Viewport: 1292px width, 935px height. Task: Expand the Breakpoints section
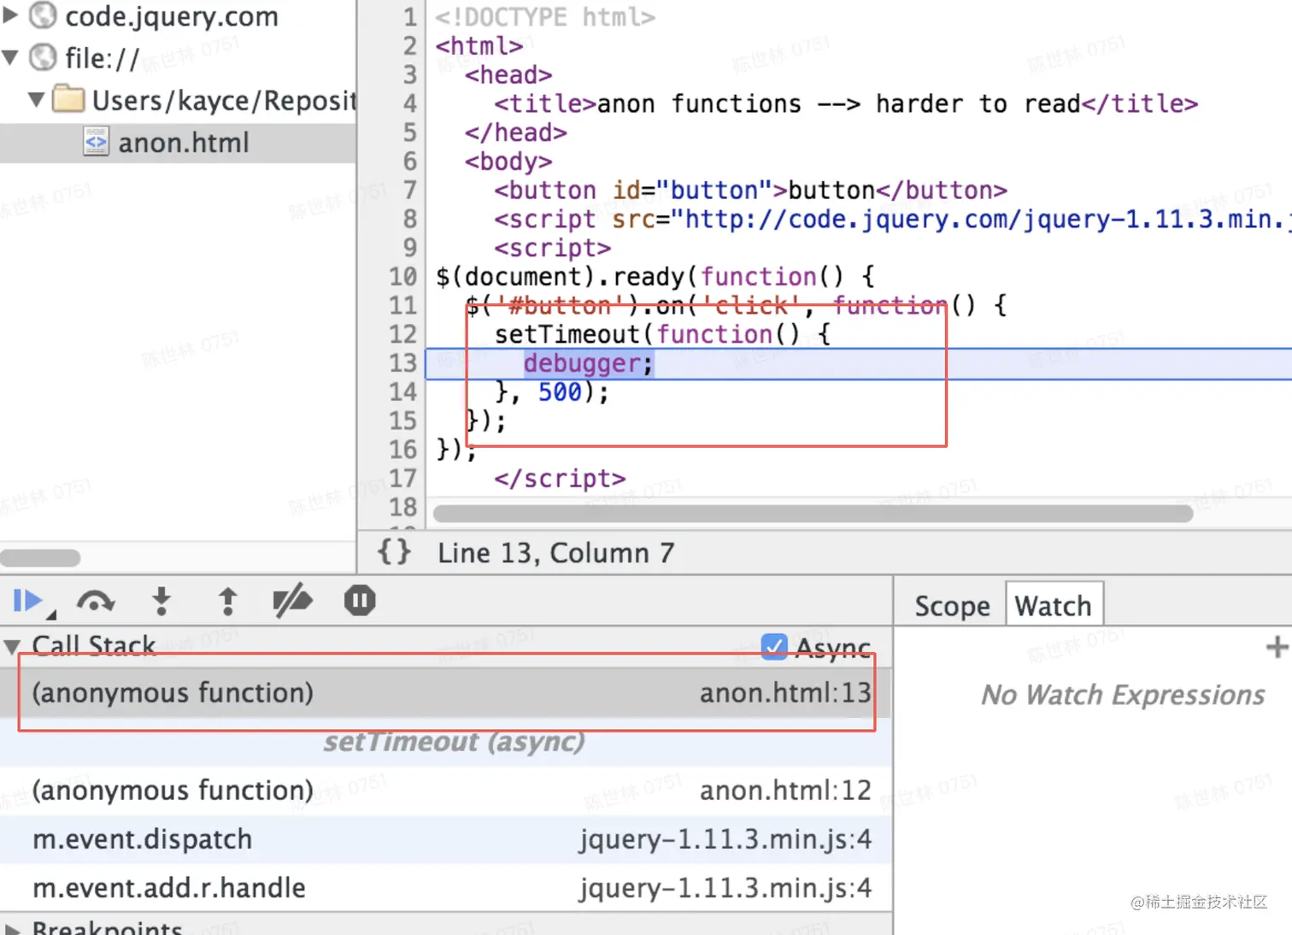point(12,929)
